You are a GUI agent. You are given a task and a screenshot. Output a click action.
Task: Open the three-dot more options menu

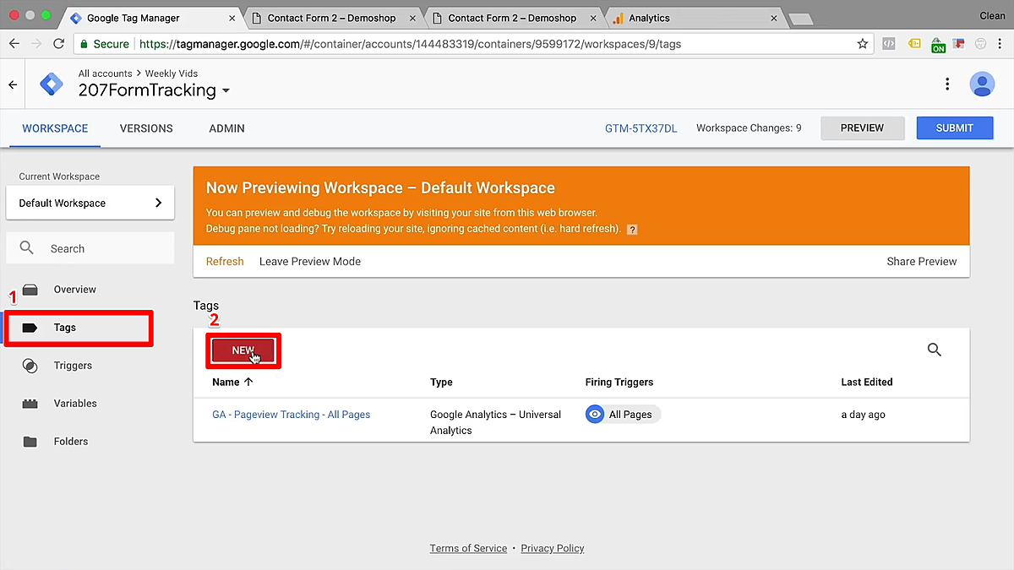947,84
